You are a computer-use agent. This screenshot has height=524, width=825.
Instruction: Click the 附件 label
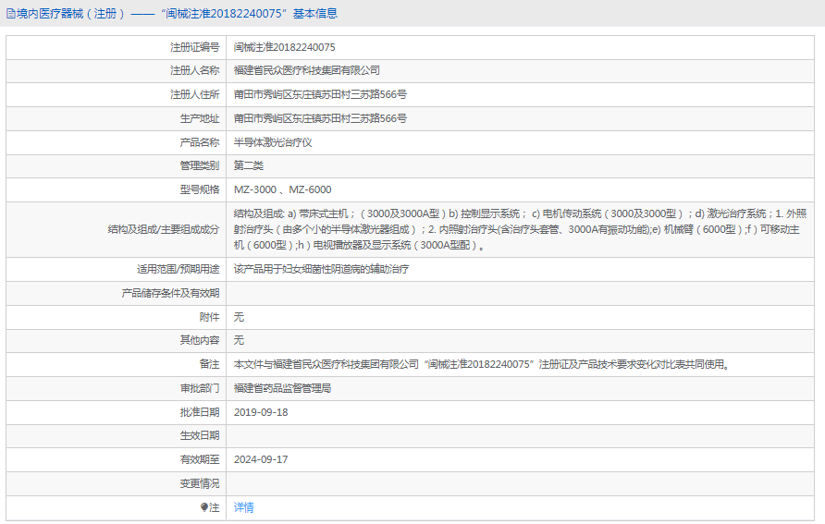tap(209, 317)
